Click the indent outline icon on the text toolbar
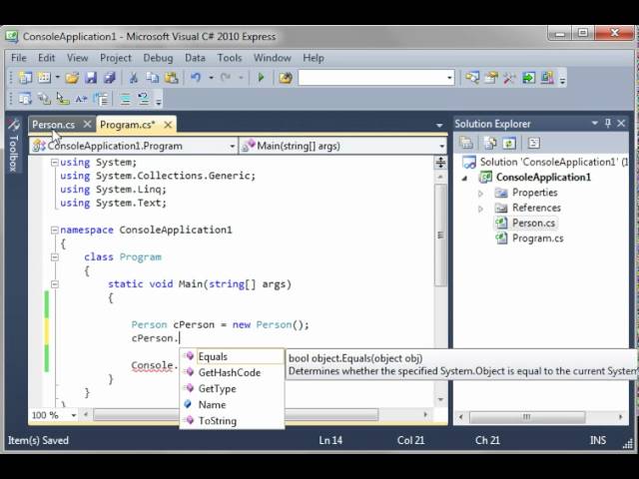 101,99
